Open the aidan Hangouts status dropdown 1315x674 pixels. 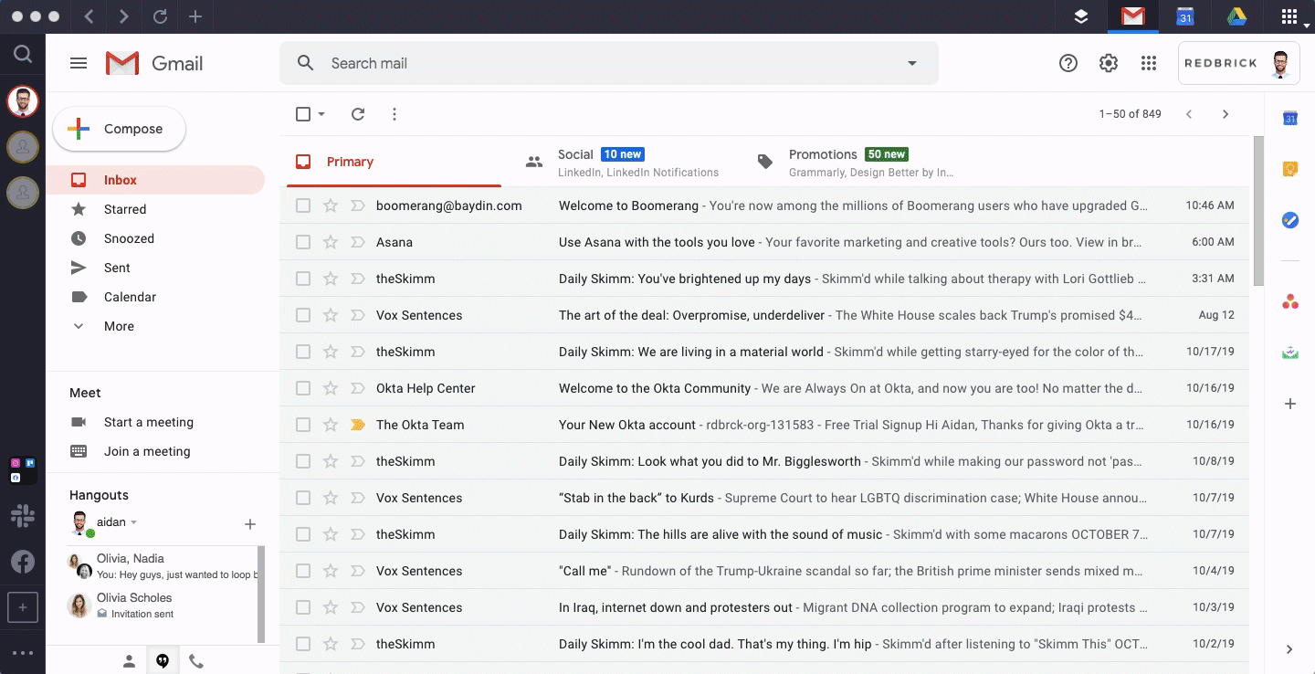coord(134,522)
